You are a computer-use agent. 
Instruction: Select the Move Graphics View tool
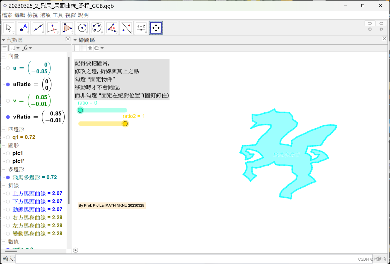(x=156, y=27)
